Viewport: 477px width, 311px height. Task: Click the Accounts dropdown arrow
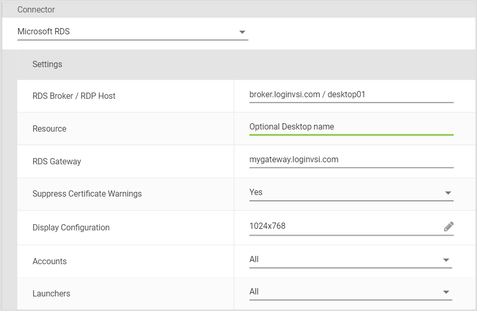446,260
